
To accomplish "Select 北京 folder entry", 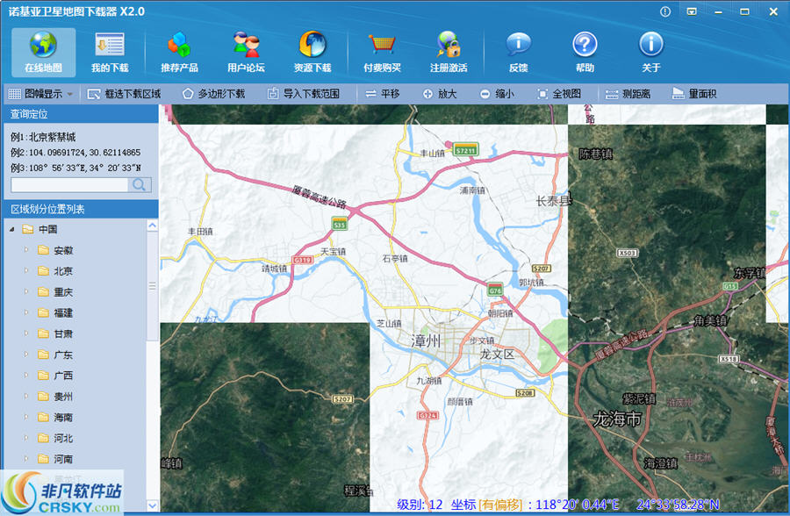I will point(55,271).
